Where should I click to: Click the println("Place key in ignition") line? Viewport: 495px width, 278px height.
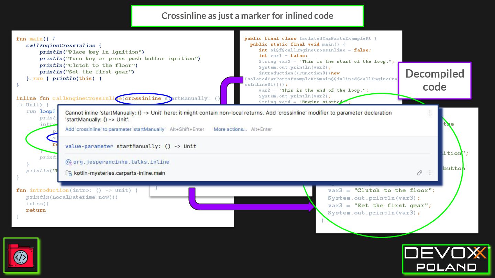point(92,52)
